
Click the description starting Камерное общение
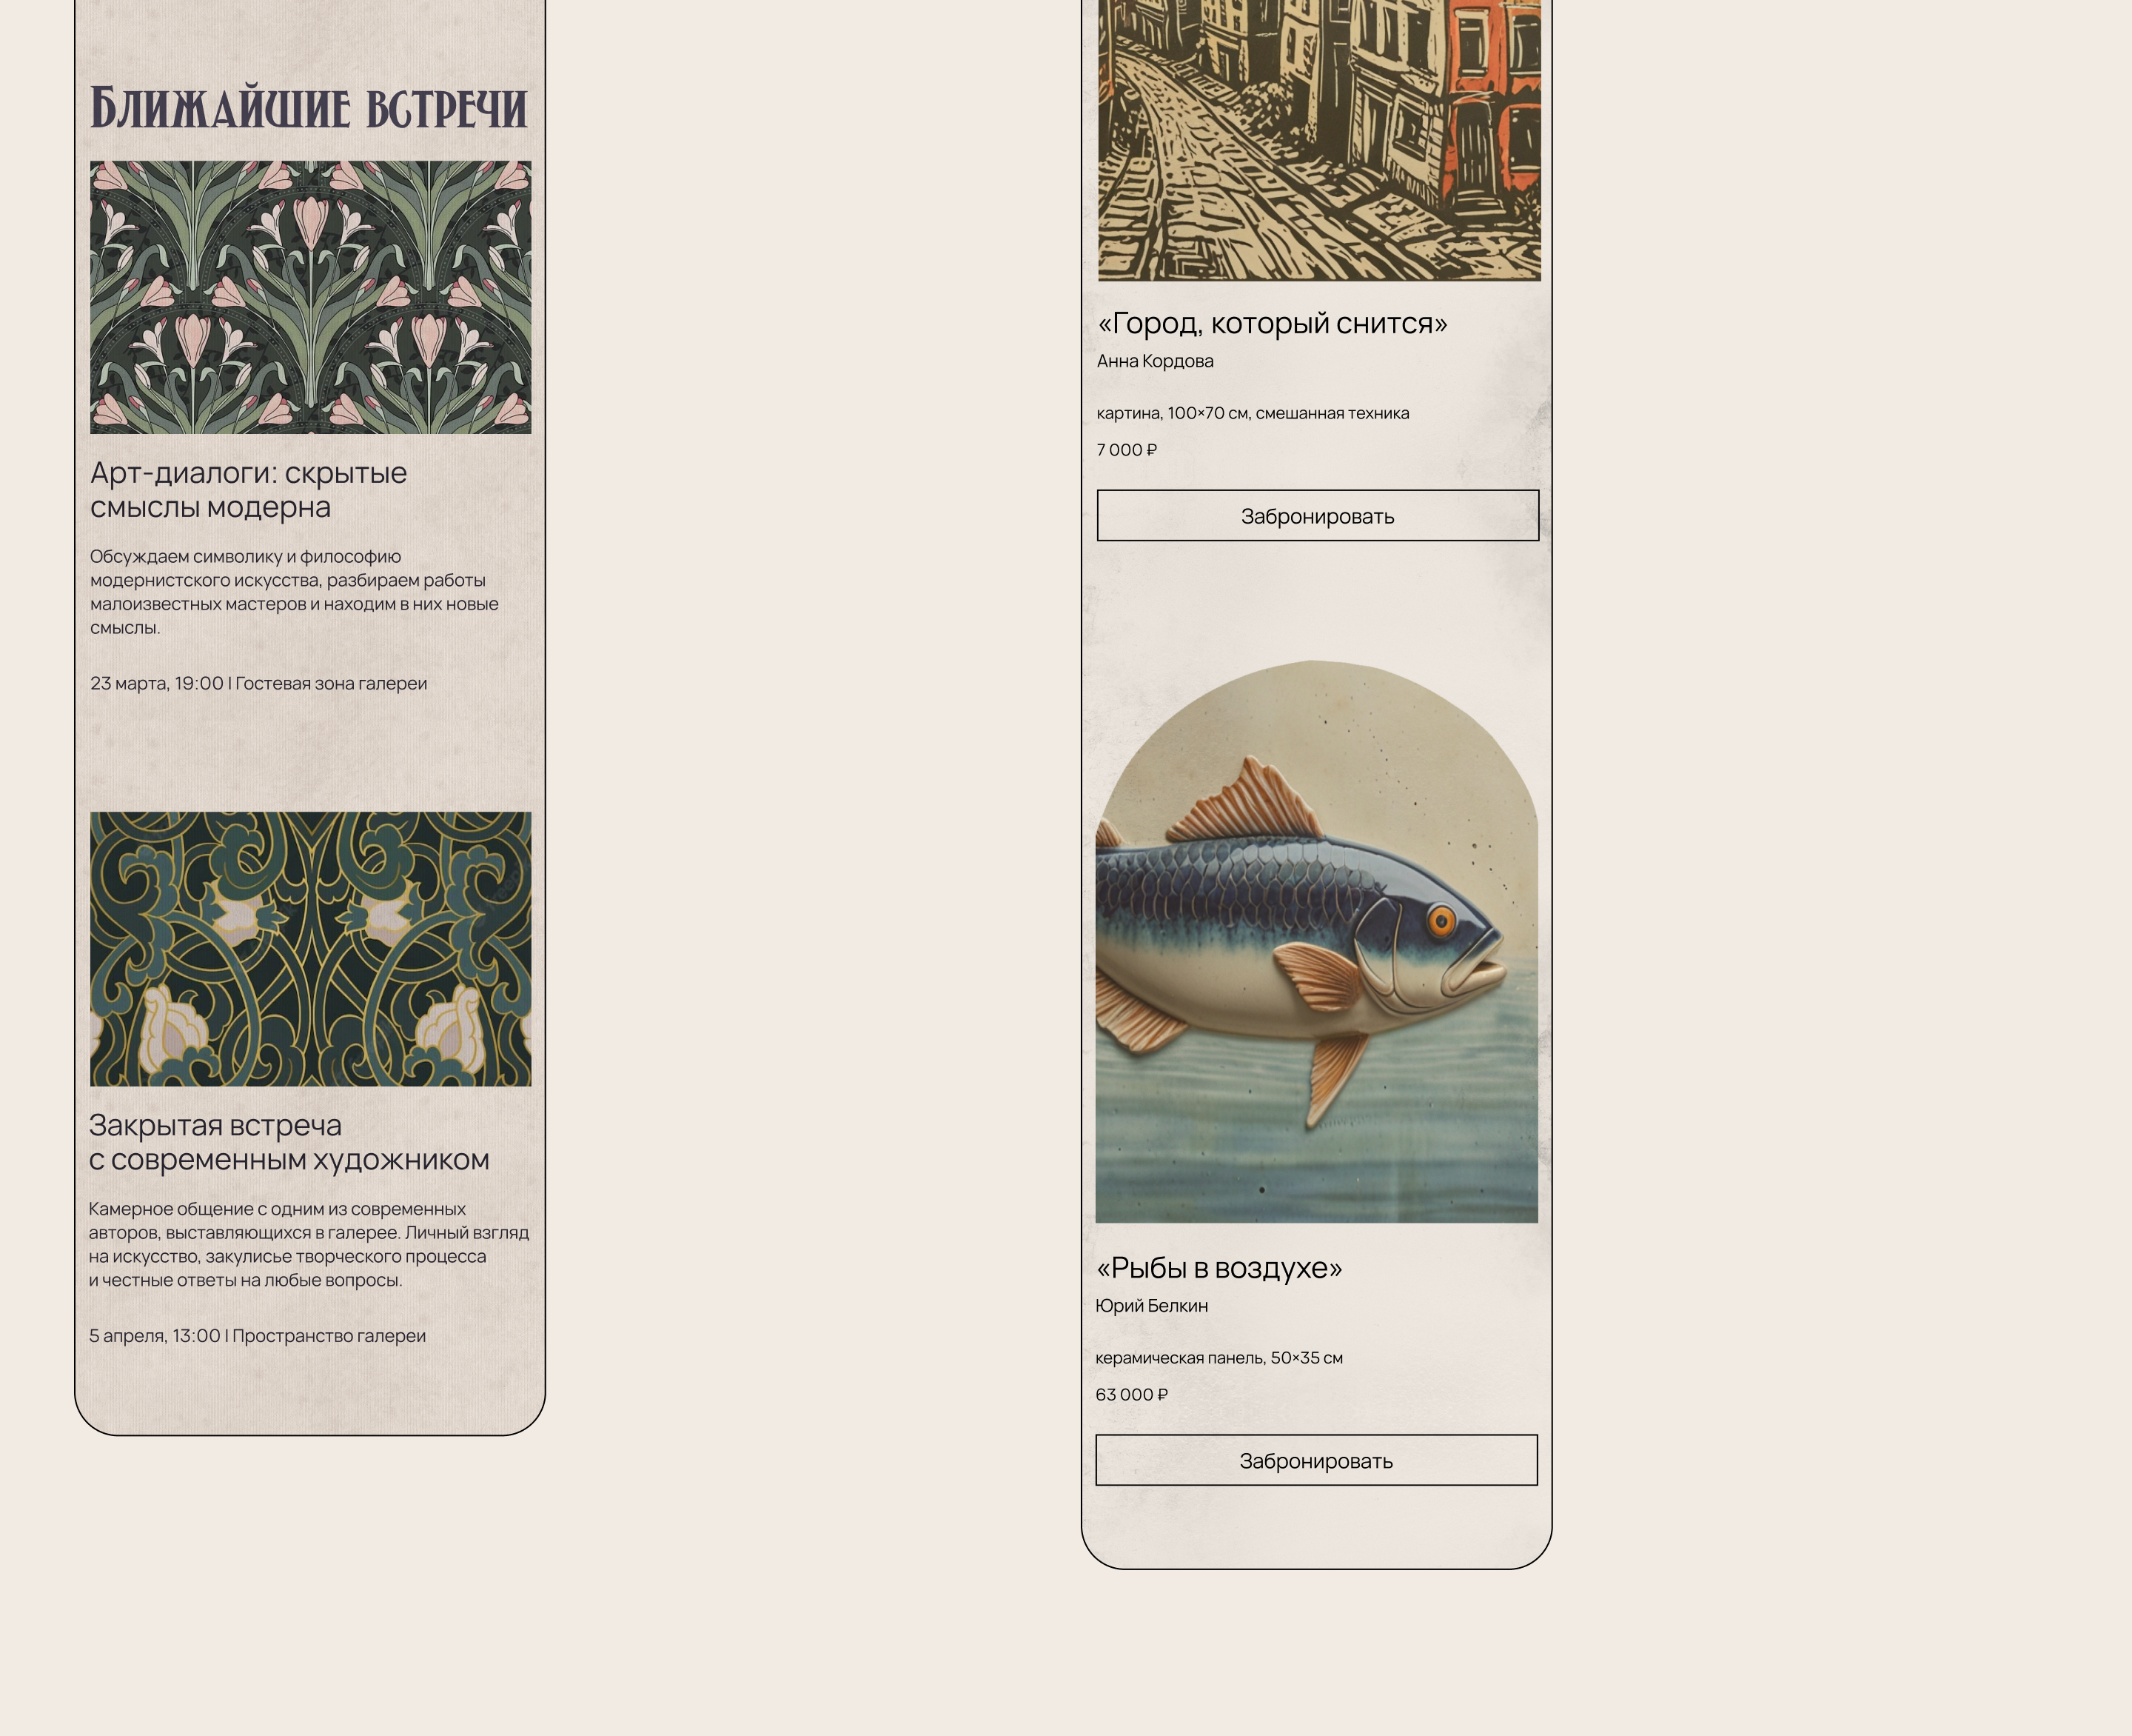point(309,1244)
